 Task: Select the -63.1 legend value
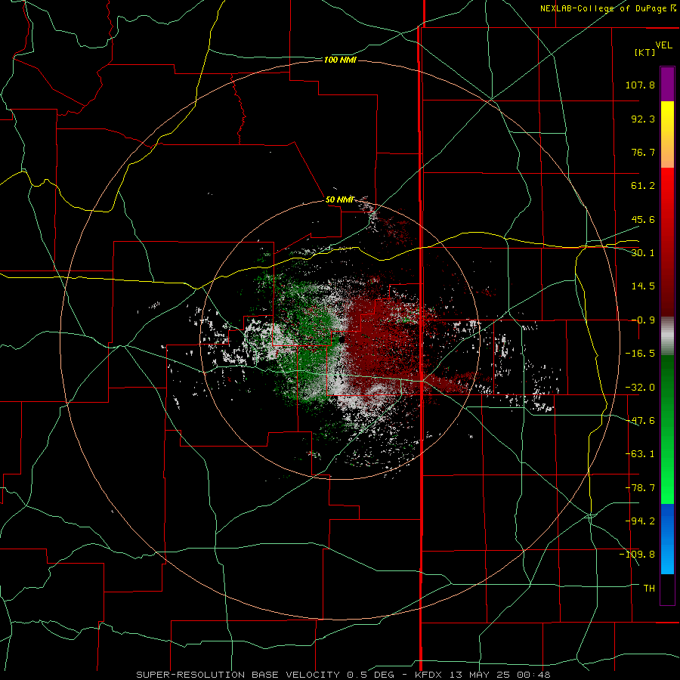640,454
